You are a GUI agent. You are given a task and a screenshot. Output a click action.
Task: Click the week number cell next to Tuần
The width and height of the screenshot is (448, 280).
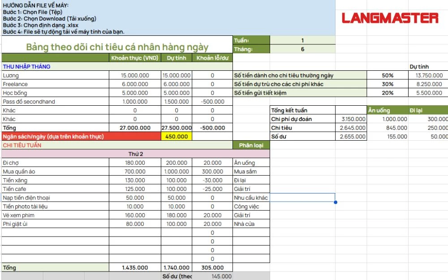click(302, 40)
